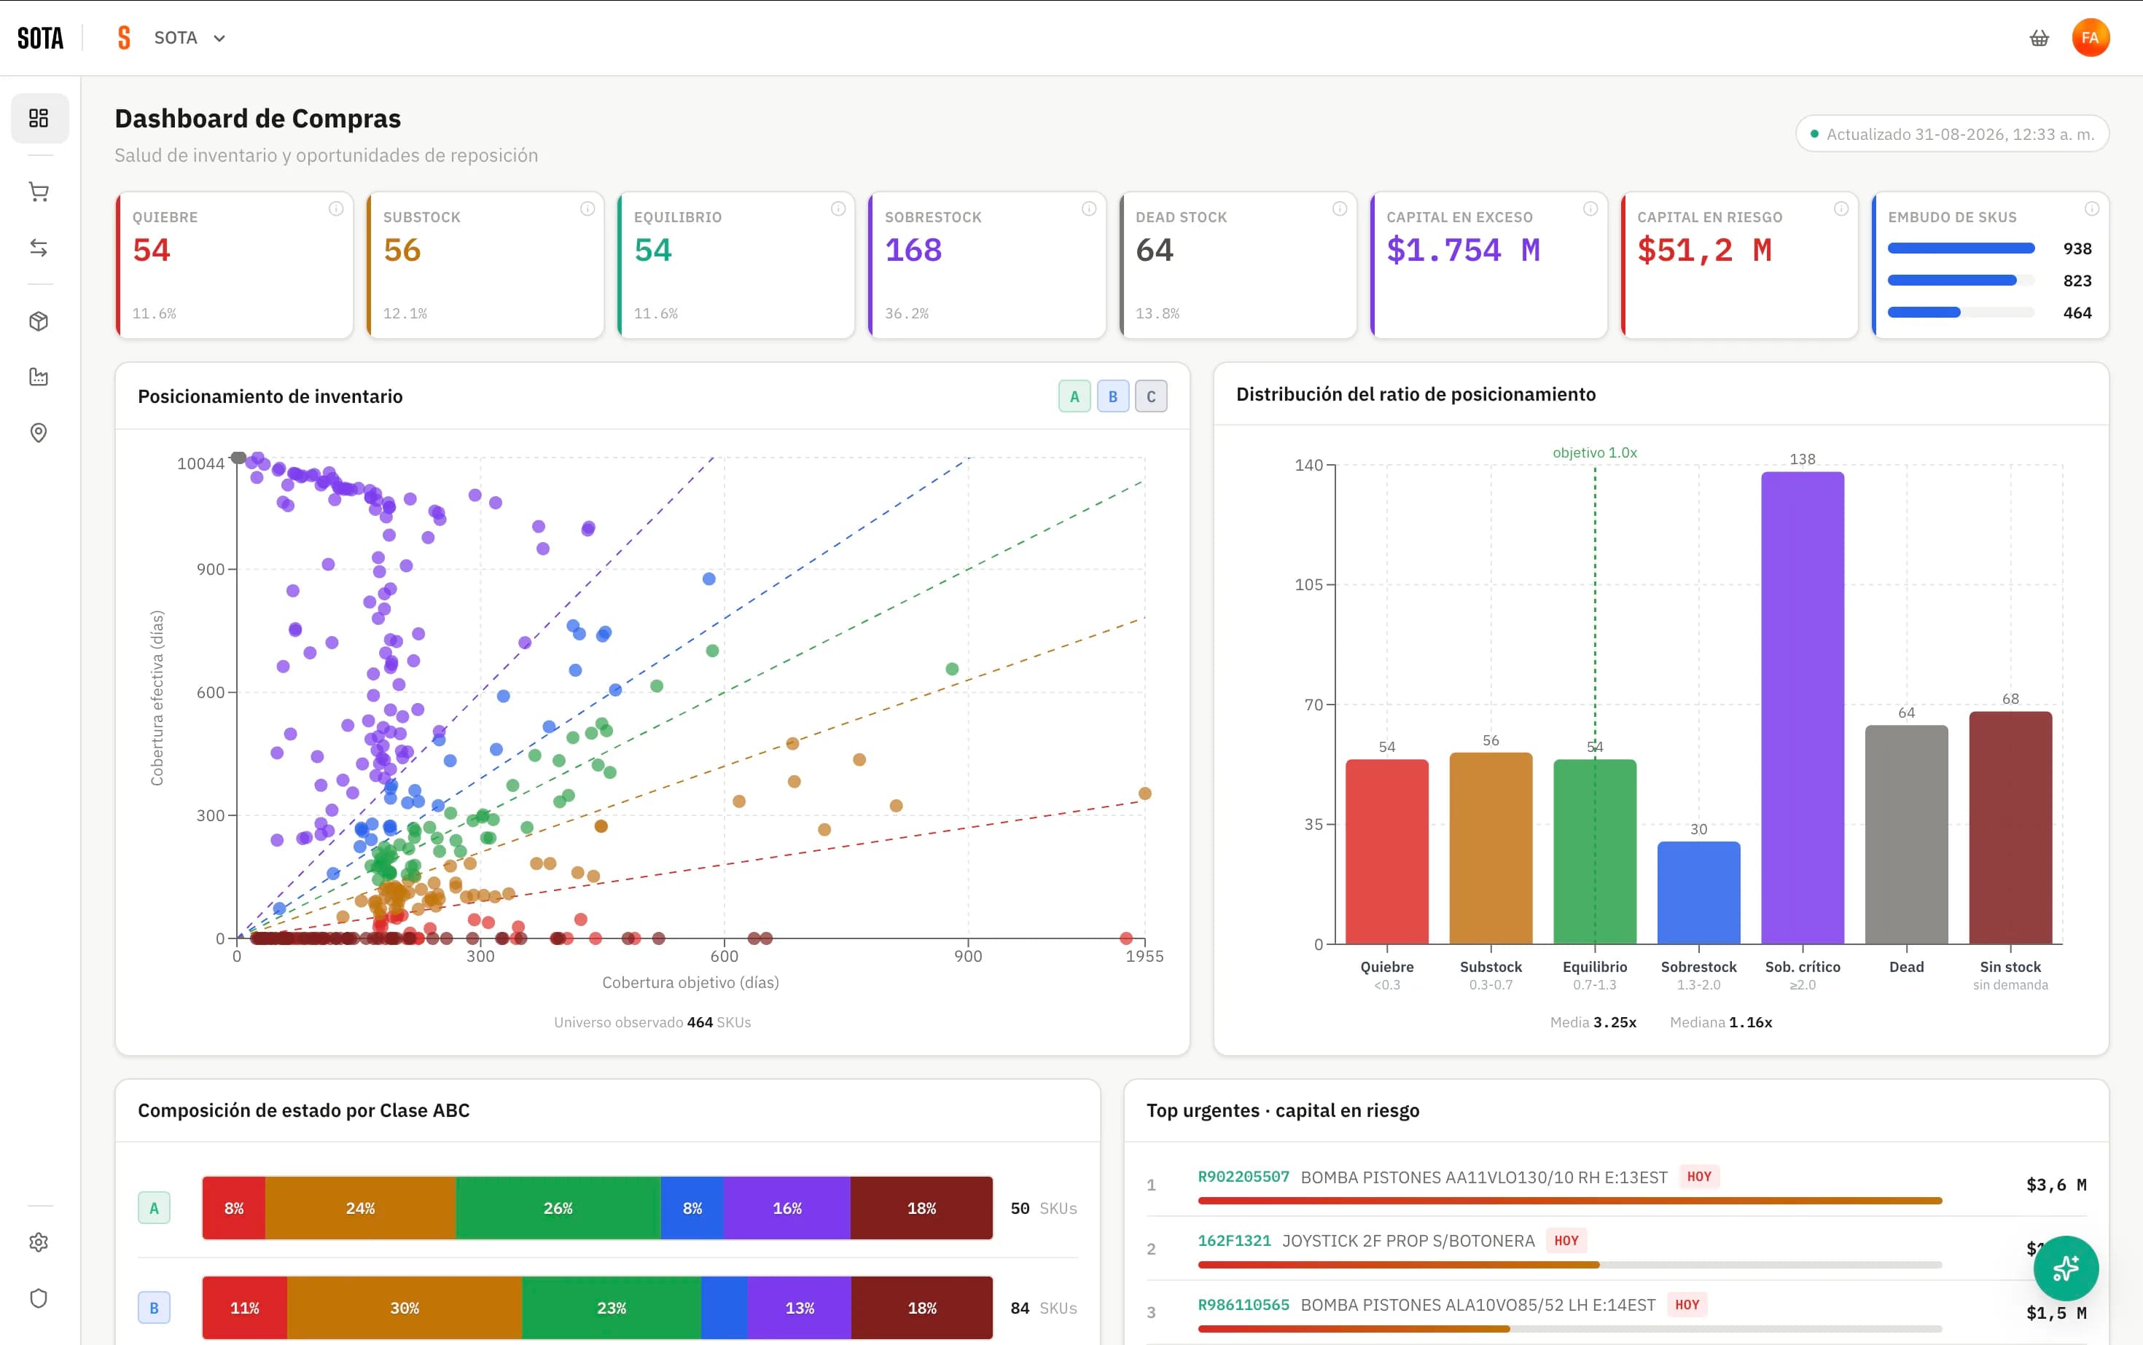Screen dimensions: 2143x1345
Task: Click the class B row badge
Action: point(154,1308)
